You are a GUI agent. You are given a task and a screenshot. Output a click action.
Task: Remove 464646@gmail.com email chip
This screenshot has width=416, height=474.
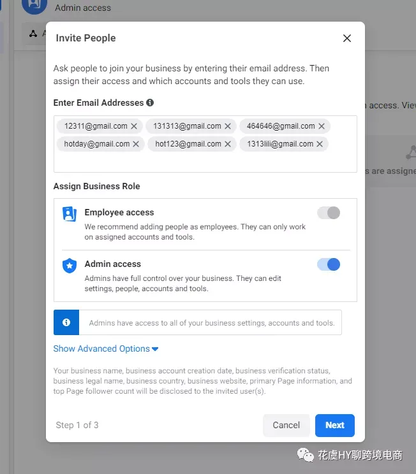click(x=322, y=126)
